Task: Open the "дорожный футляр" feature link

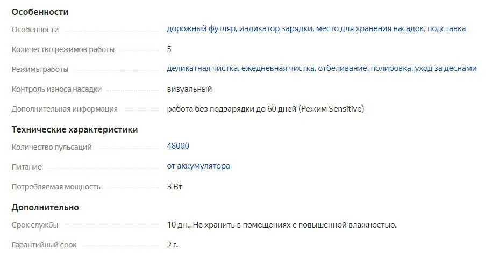Action: [x=201, y=29]
